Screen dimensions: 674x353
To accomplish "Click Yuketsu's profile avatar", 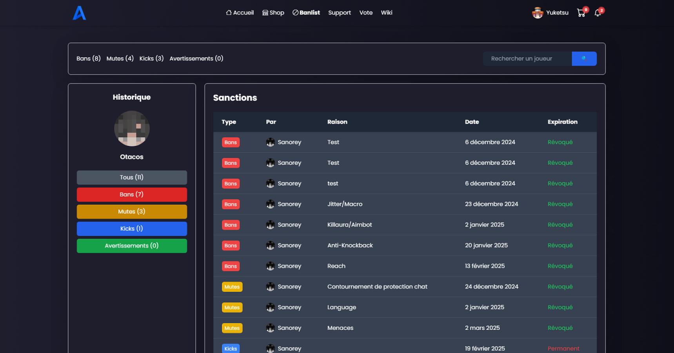I will coord(537,13).
